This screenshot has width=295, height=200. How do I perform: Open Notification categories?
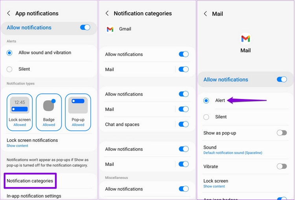click(x=30, y=181)
